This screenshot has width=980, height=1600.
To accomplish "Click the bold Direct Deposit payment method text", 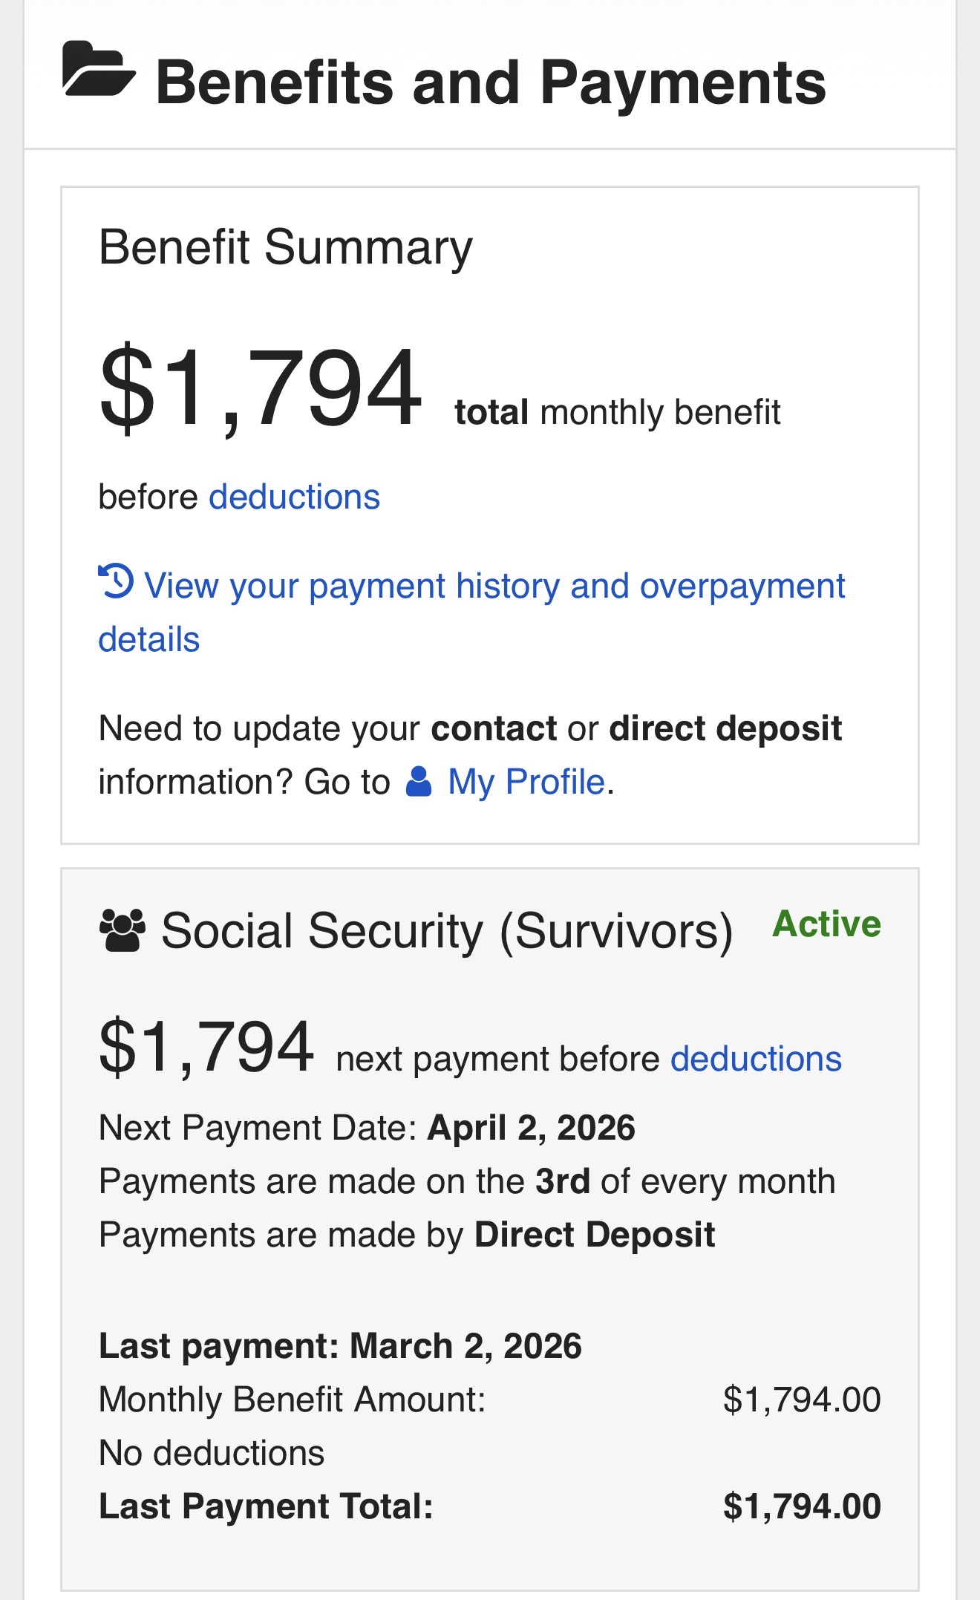I will [x=595, y=1235].
